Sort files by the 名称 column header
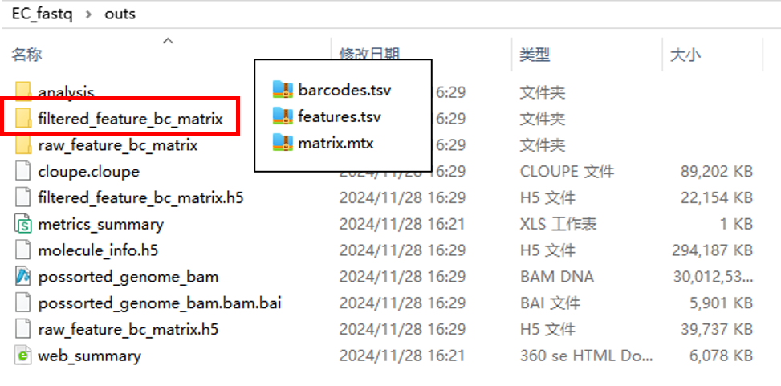781x386 pixels. [x=27, y=55]
